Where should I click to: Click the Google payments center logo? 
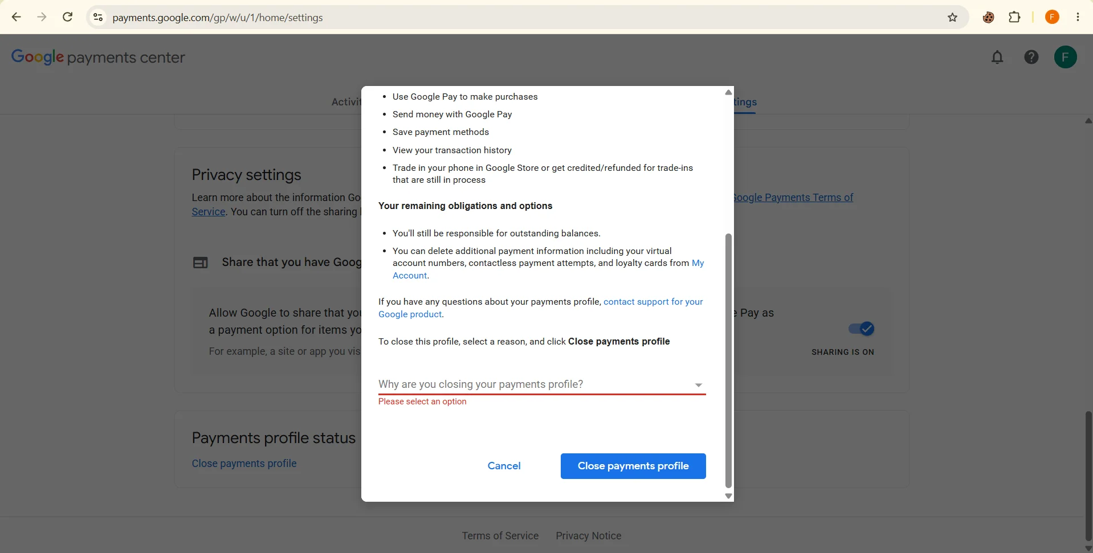pyautogui.click(x=98, y=57)
